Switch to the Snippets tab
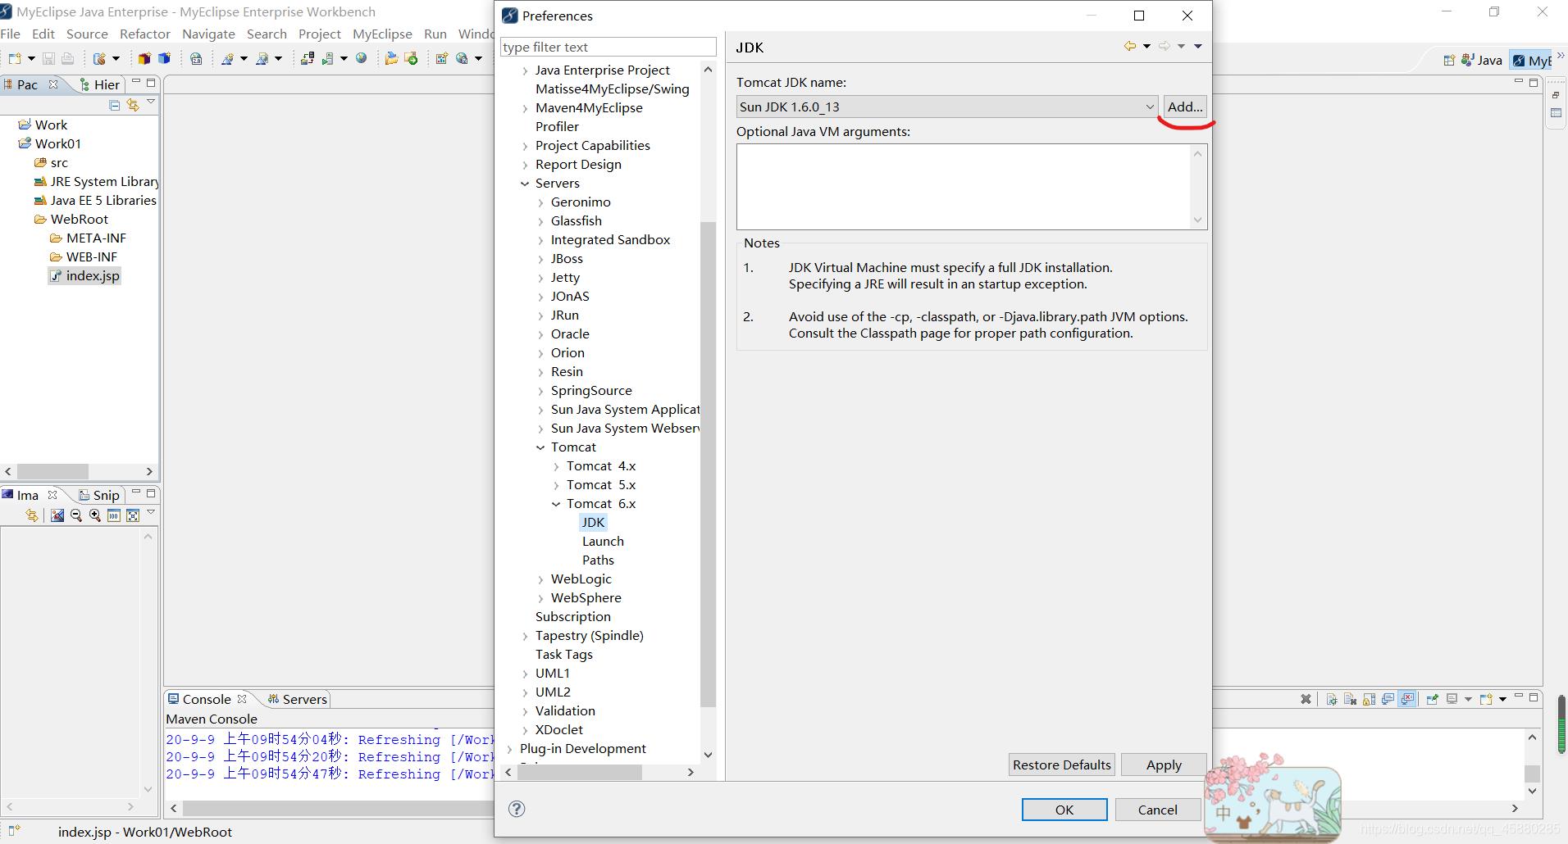The height and width of the screenshot is (844, 1568). (99, 495)
